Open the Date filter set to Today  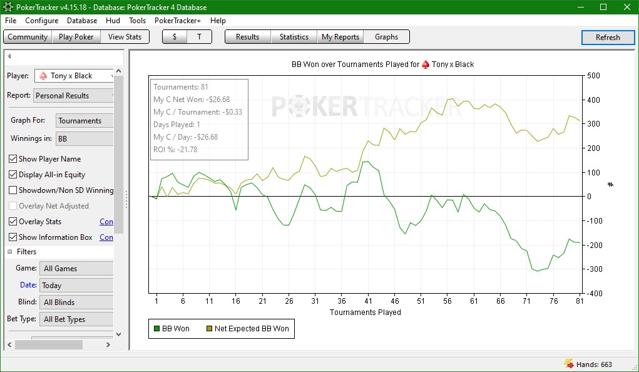[76, 286]
